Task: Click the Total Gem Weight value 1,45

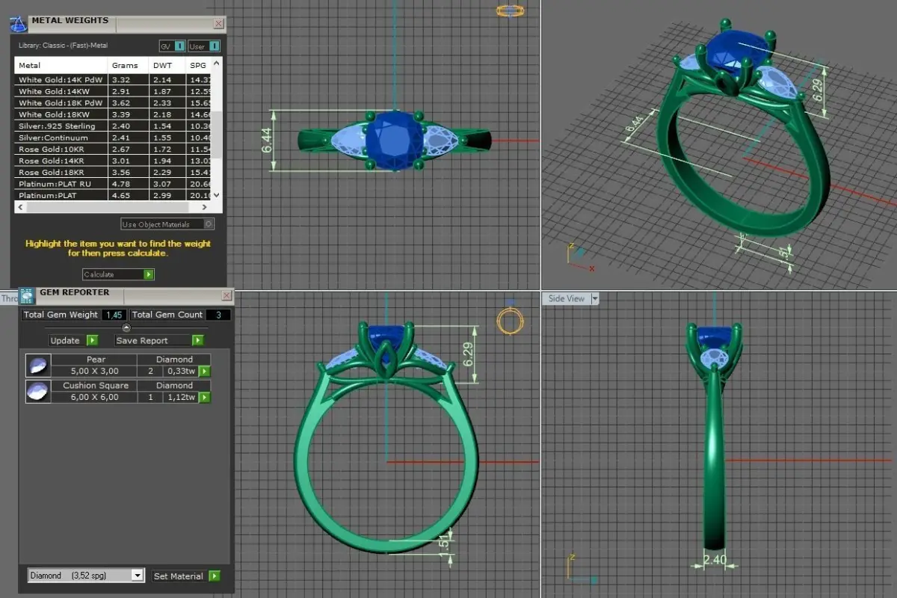Action: (x=114, y=315)
